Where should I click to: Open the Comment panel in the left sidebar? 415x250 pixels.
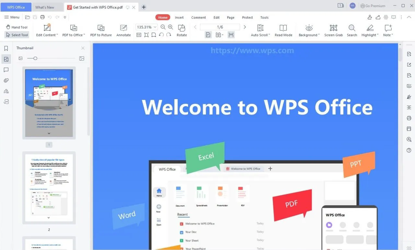click(6, 70)
